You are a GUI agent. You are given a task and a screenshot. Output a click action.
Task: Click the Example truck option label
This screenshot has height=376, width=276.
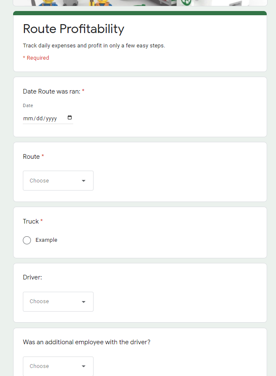[x=46, y=240]
